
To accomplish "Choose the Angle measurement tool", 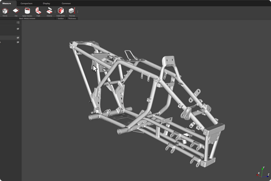I will click(x=38, y=11).
